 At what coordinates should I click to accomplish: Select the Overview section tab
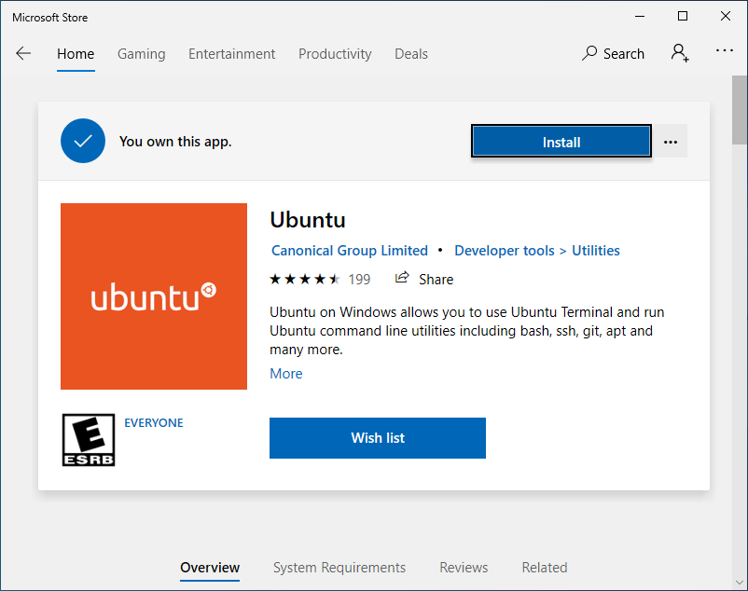point(210,567)
